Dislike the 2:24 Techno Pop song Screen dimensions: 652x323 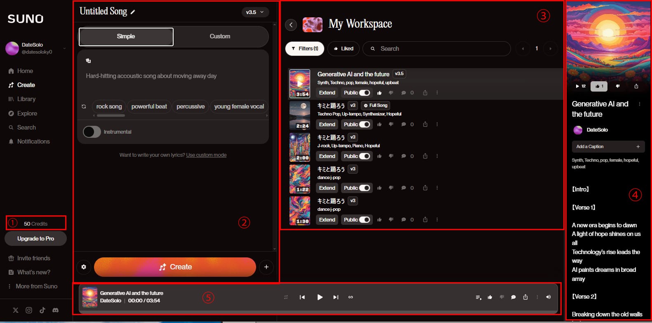coord(391,125)
